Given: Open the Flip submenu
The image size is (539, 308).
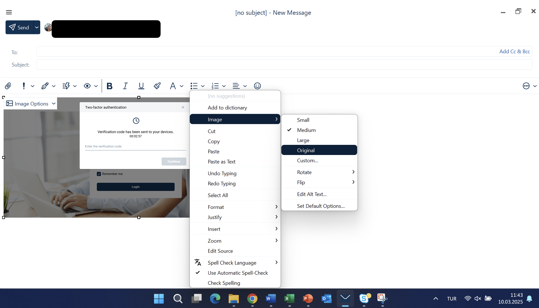Looking at the screenshot, I should tap(319, 182).
